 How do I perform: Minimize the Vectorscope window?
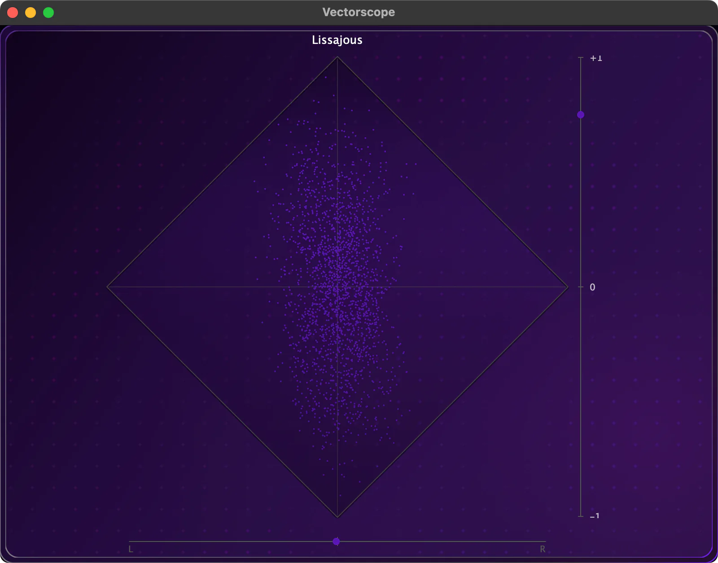click(31, 13)
